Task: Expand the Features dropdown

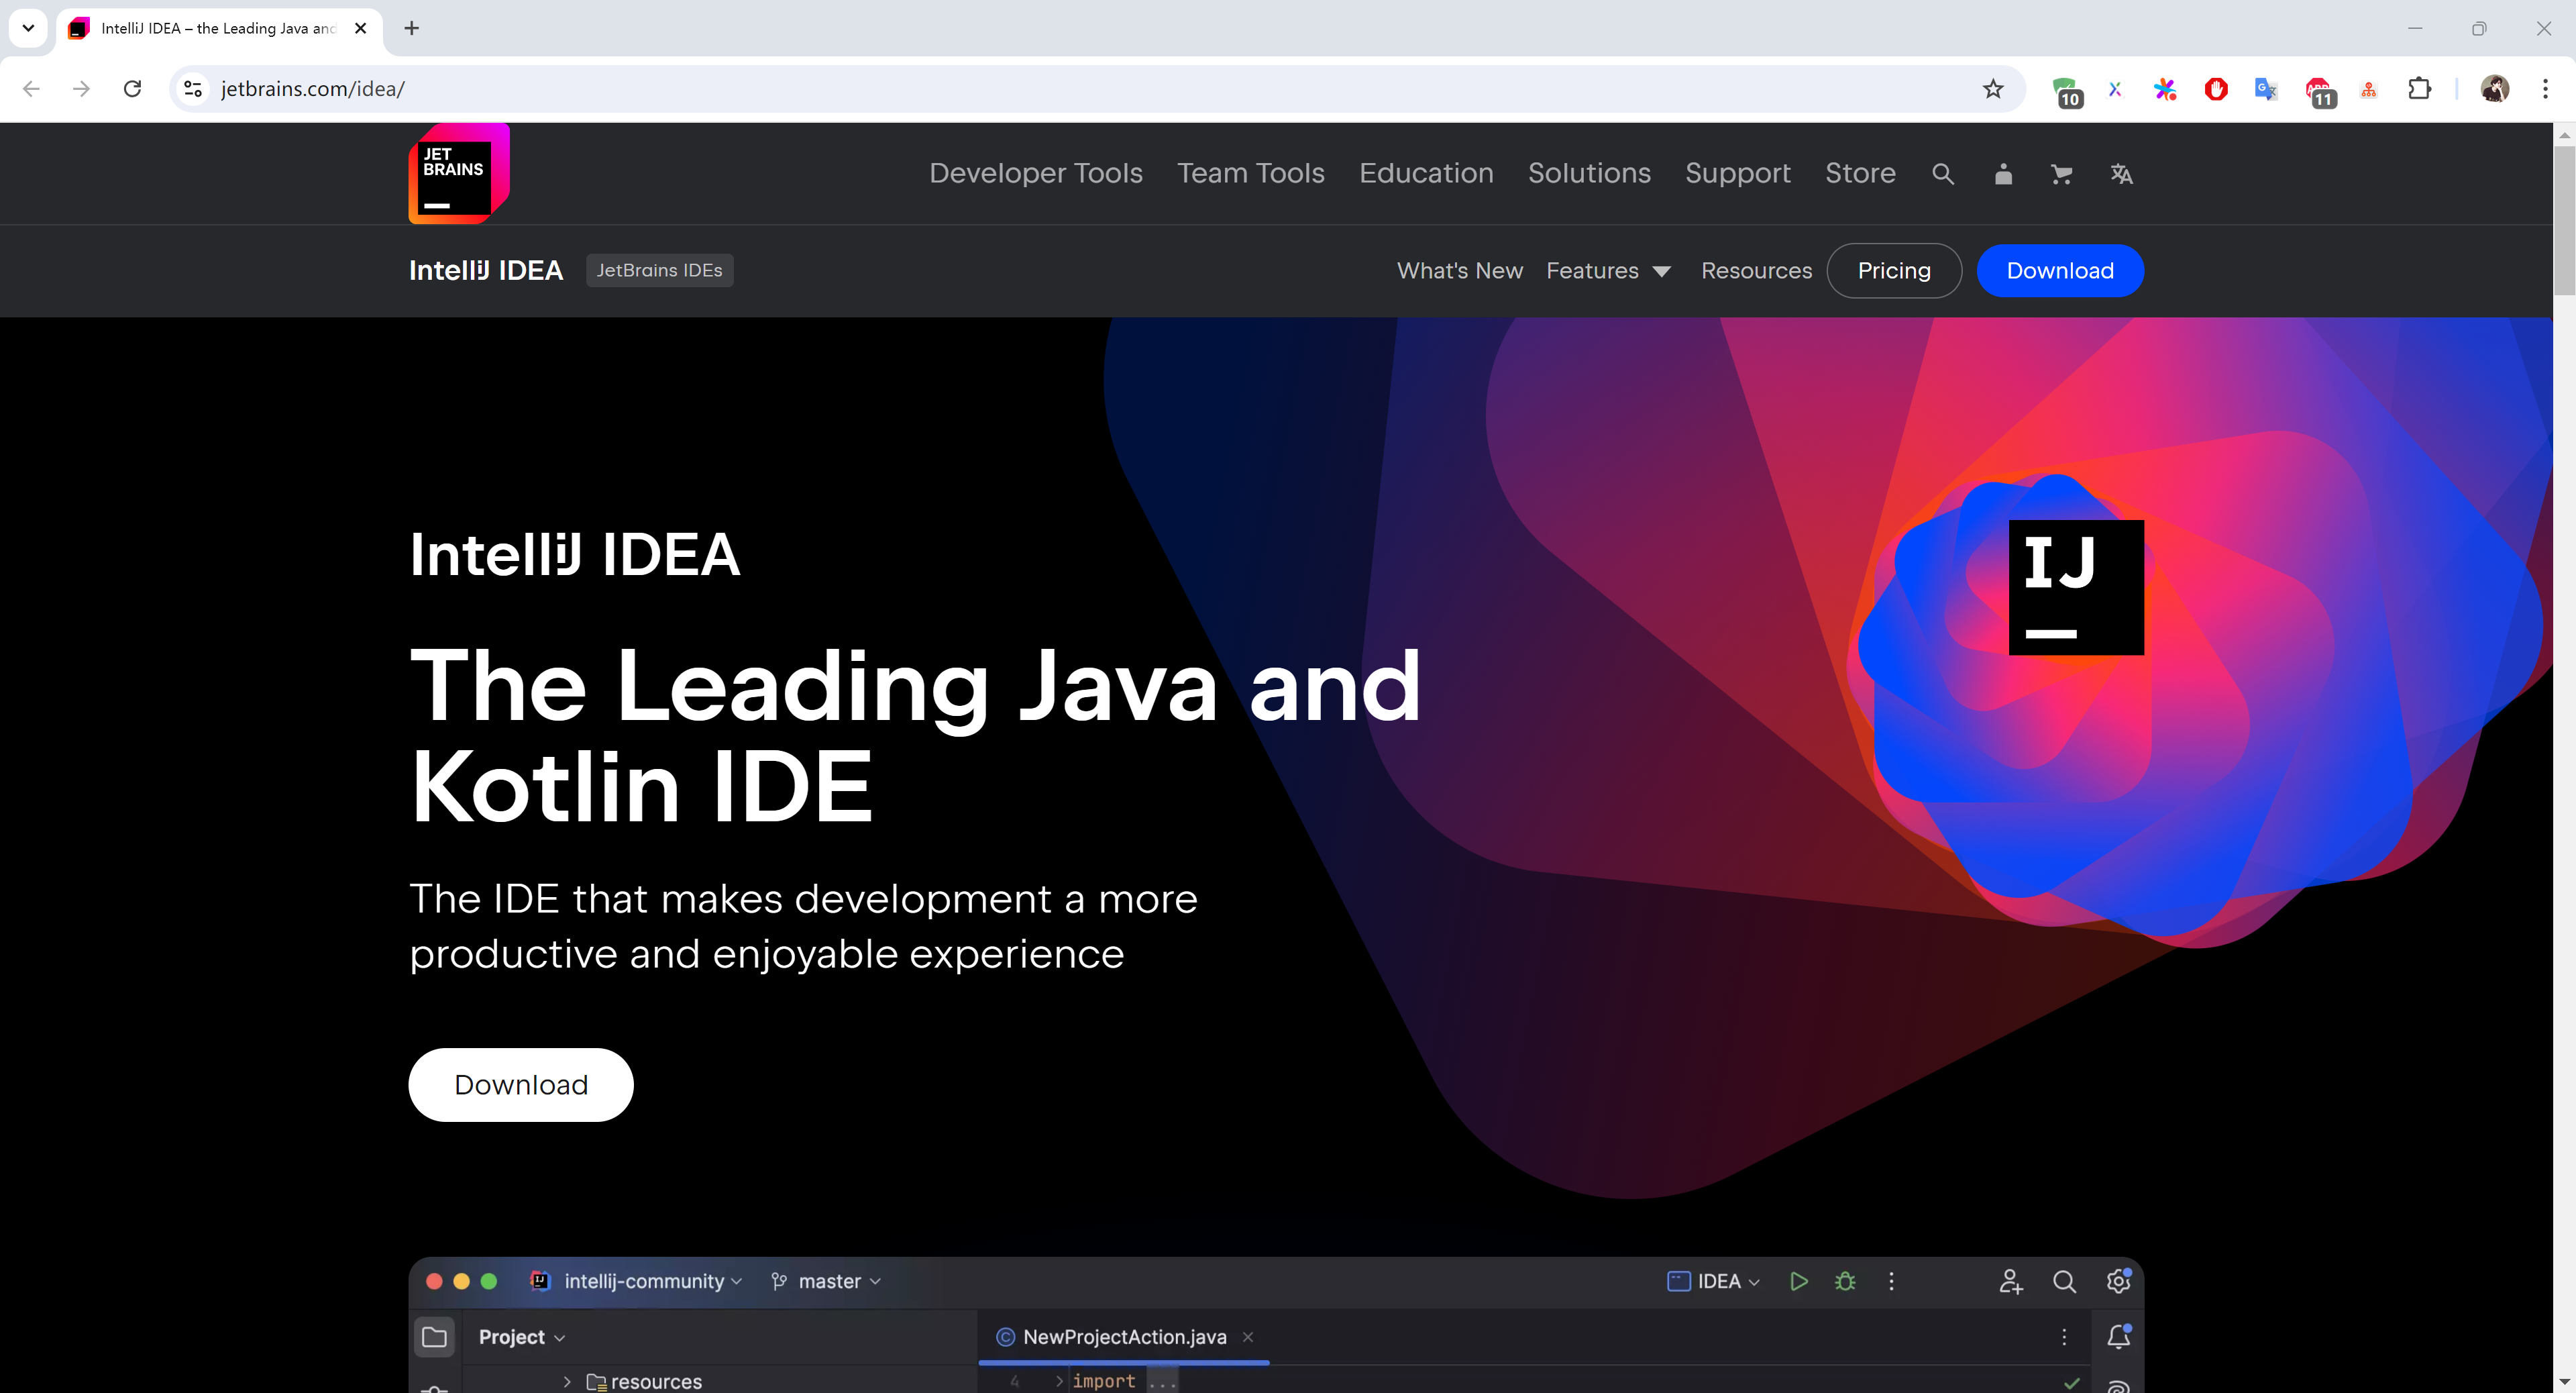Action: [x=1607, y=271]
